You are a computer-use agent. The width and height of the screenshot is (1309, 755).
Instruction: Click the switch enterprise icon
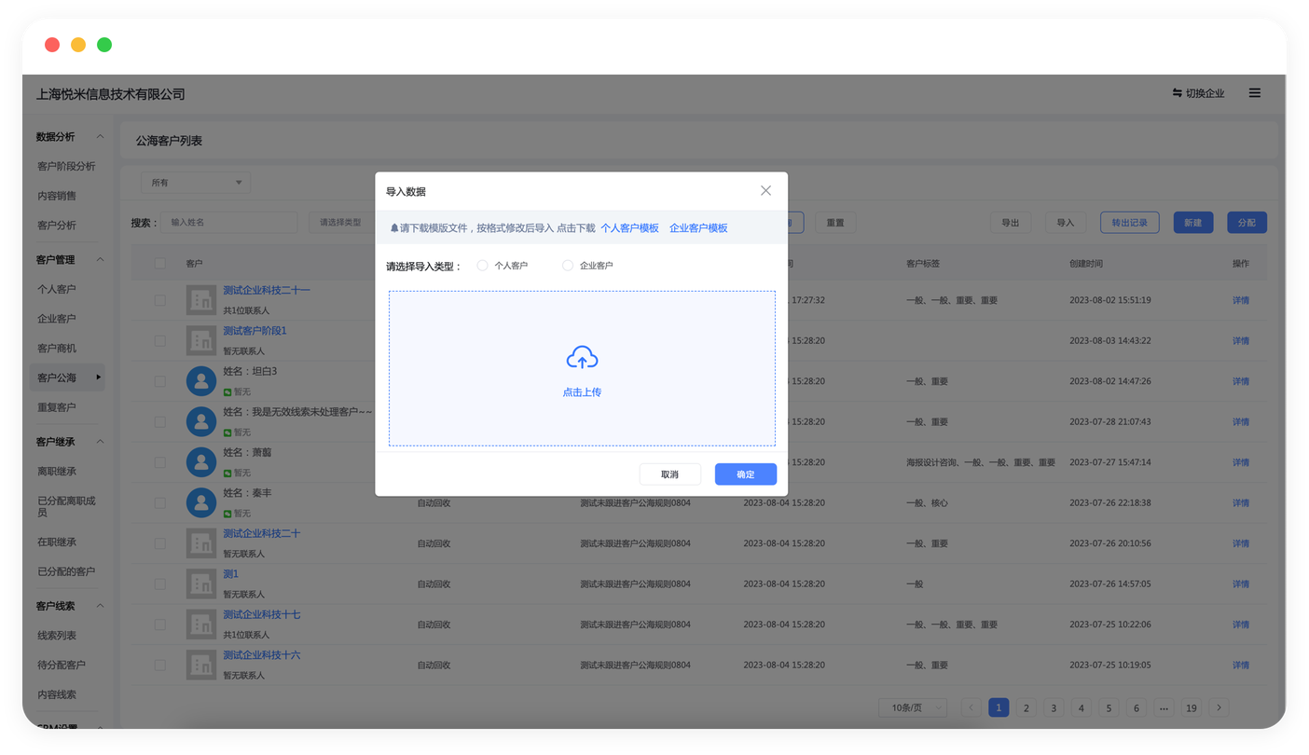1178,93
